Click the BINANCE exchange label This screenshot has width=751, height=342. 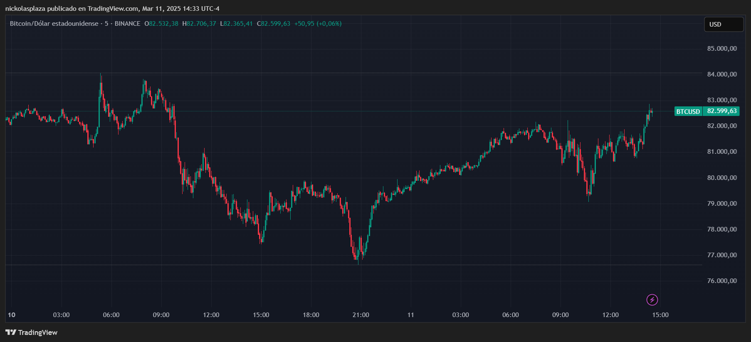click(127, 24)
